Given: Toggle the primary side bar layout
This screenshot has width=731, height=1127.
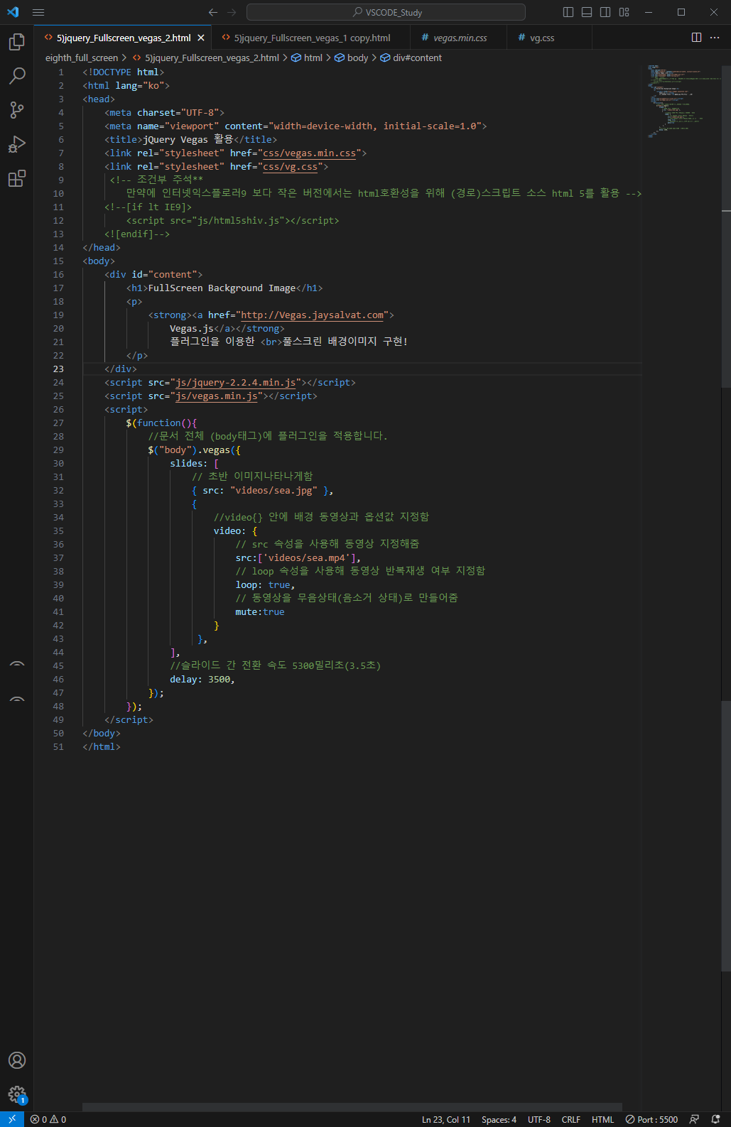Looking at the screenshot, I should (568, 12).
